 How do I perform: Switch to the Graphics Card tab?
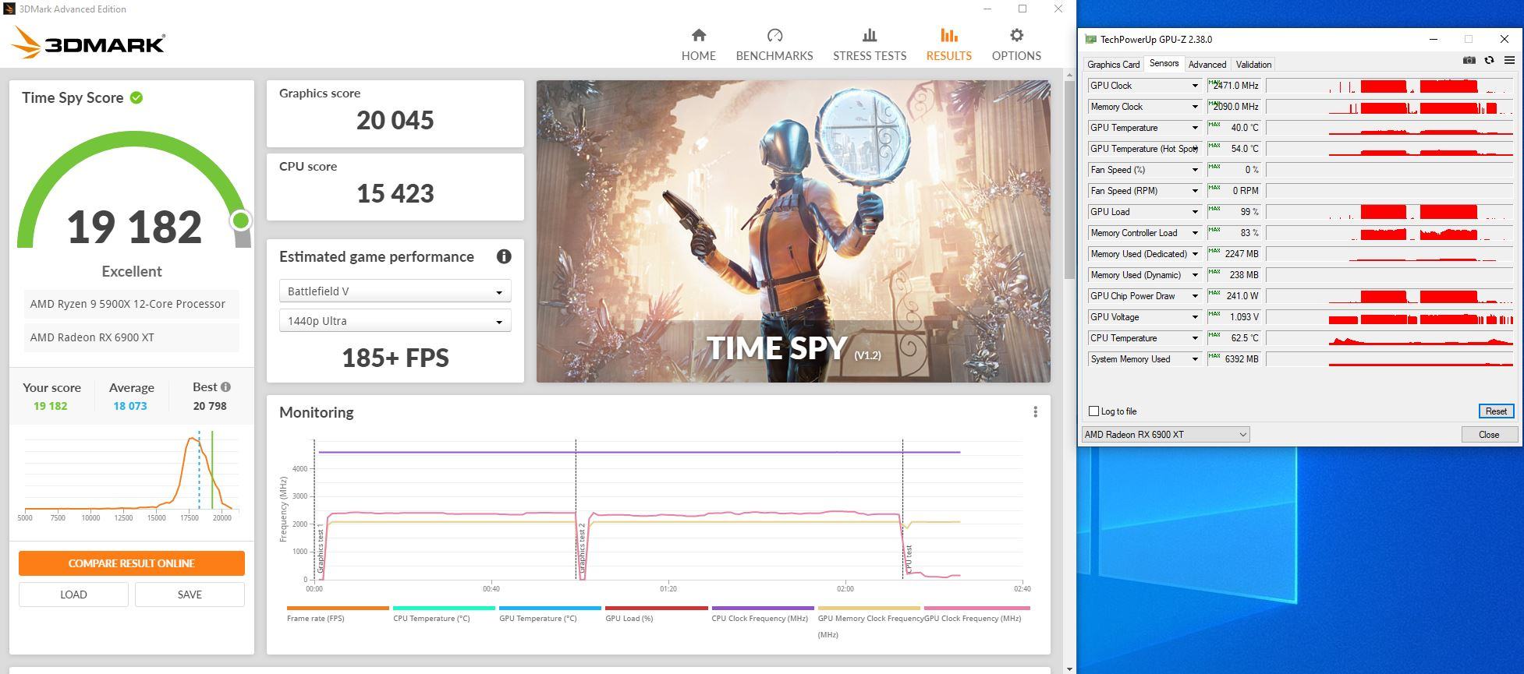pos(1113,65)
